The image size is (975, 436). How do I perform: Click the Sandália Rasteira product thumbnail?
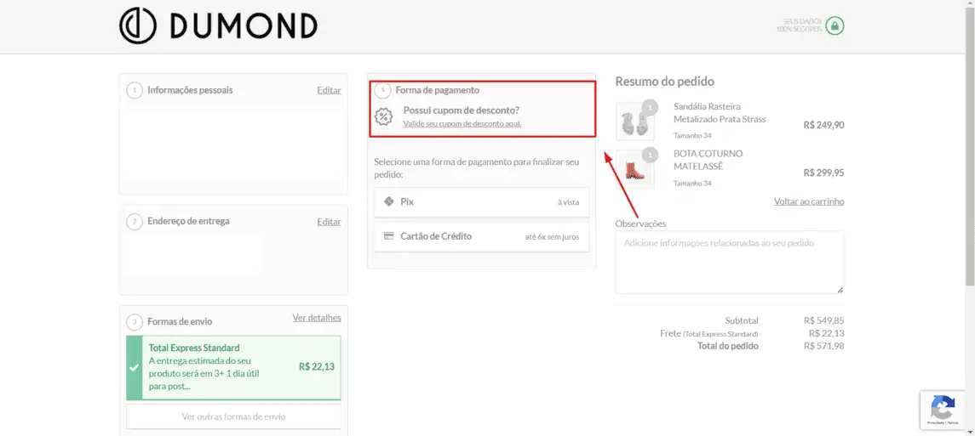click(635, 122)
